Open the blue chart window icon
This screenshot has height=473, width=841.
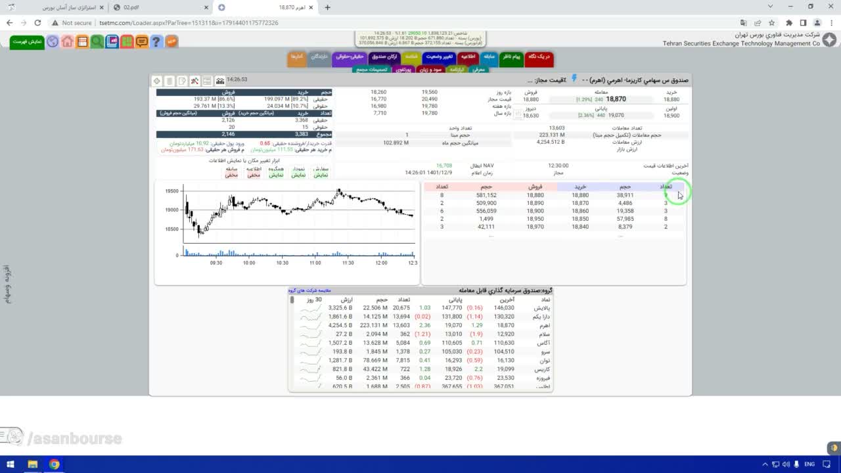coord(112,41)
